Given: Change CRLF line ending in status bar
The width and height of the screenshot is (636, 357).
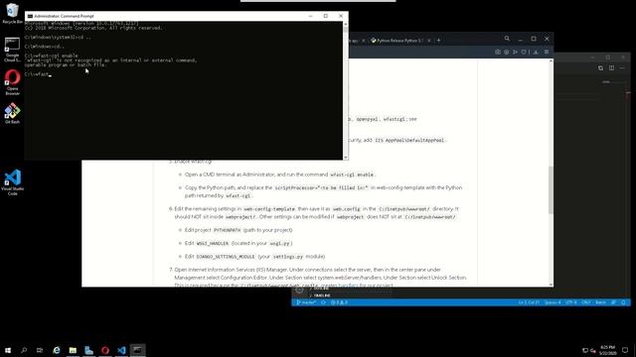Looking at the screenshot, I should pos(586,302).
